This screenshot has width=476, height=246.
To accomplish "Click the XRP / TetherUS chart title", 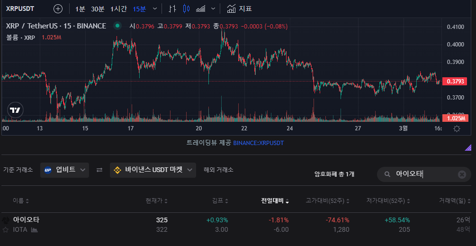I will pos(56,26).
